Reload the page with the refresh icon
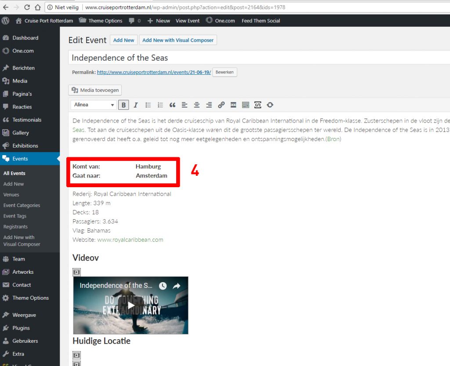Image resolution: width=450 pixels, height=366 pixels. (27, 7)
